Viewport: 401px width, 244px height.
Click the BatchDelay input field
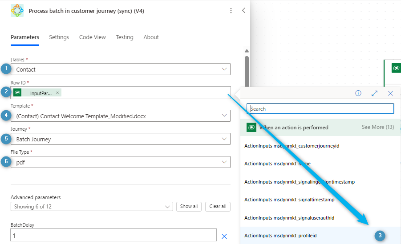click(113, 235)
